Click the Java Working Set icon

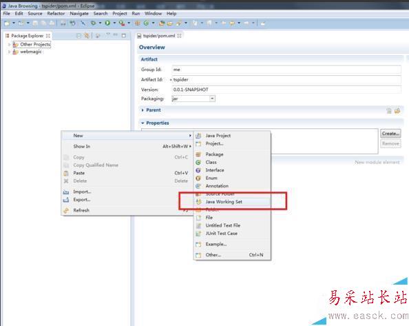(198, 202)
